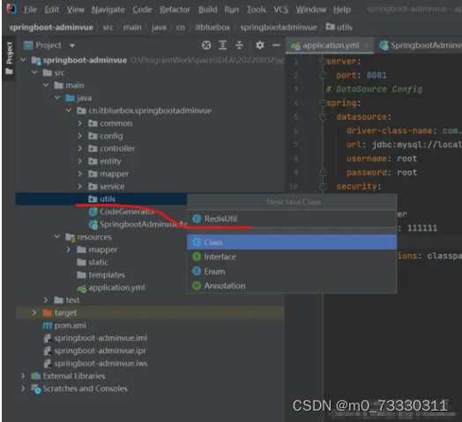462x422 pixels.
Task: Open the Project panel settings gear
Action: point(259,45)
